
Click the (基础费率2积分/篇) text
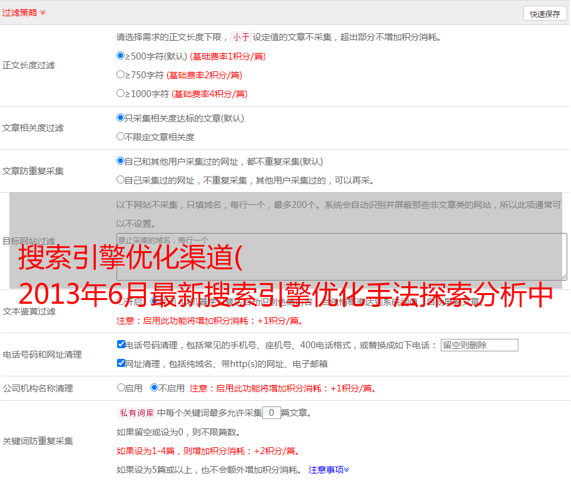point(204,75)
